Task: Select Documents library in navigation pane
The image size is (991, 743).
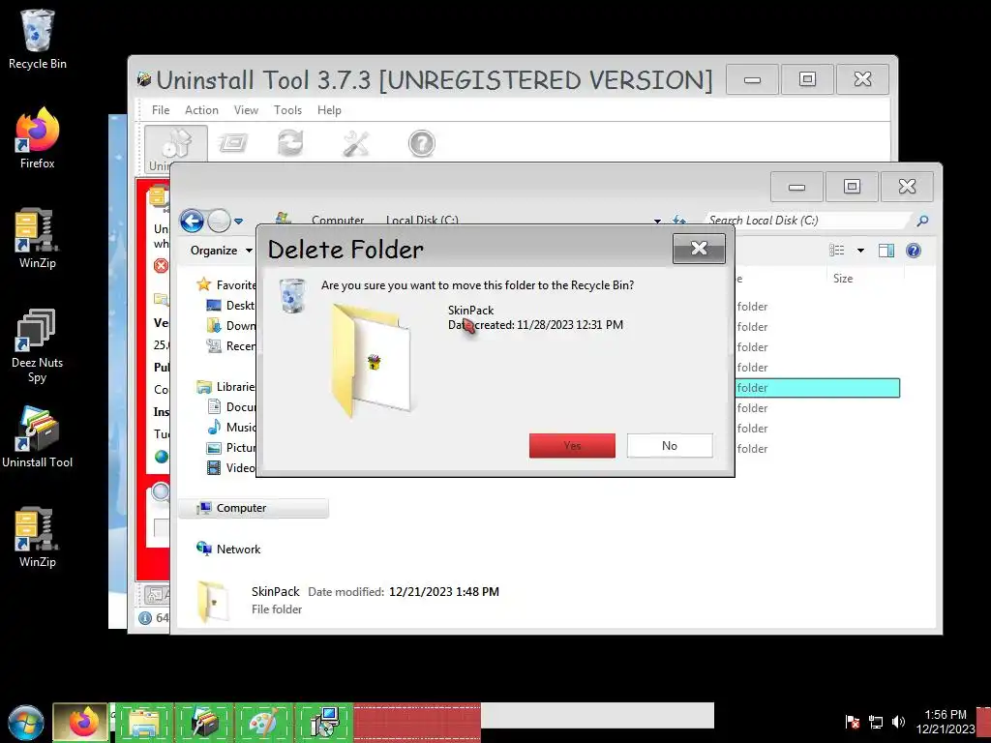Action: pyautogui.click(x=231, y=407)
